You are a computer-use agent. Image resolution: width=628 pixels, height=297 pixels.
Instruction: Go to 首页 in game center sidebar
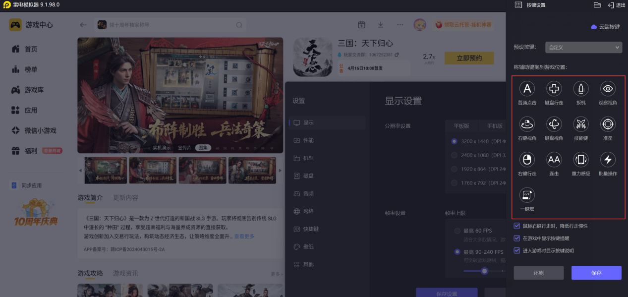tap(31, 49)
